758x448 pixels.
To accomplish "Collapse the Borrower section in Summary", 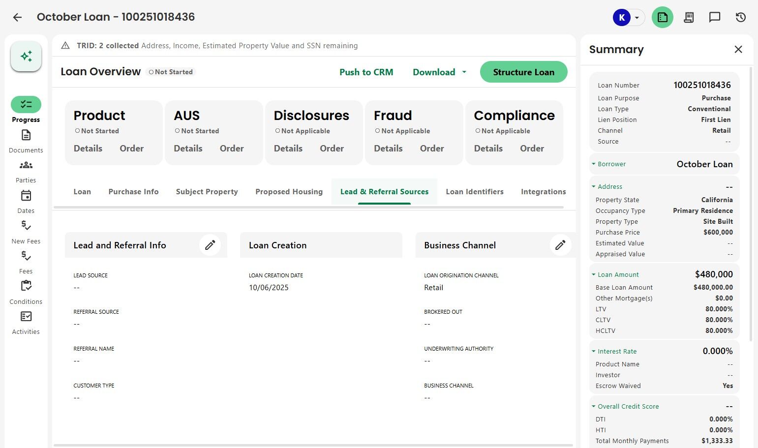I will click(594, 164).
